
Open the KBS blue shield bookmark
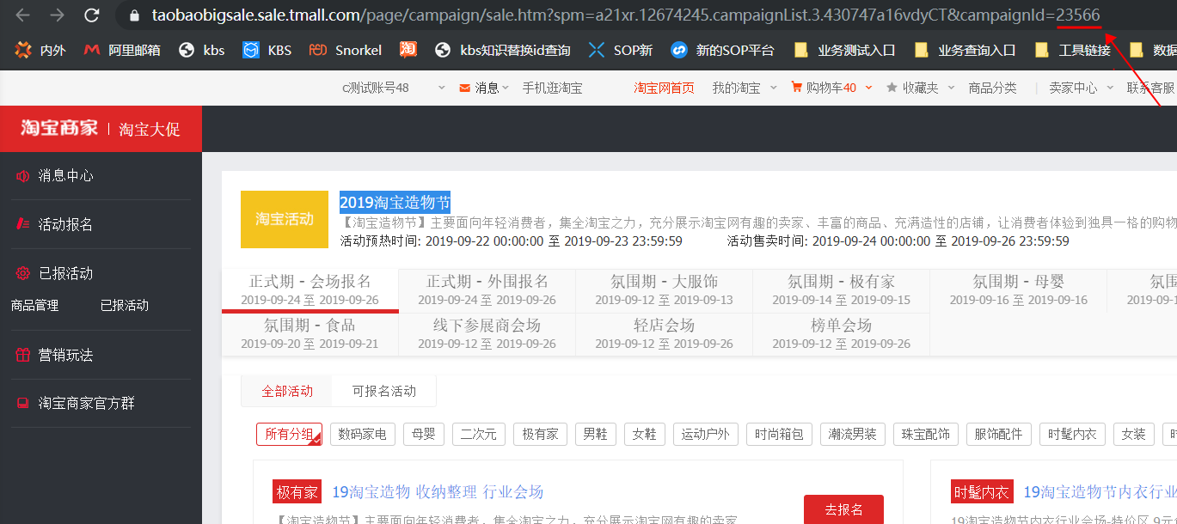[x=267, y=50]
